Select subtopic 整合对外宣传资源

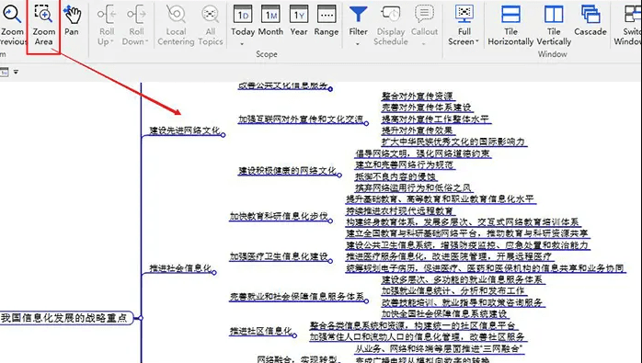(418, 96)
